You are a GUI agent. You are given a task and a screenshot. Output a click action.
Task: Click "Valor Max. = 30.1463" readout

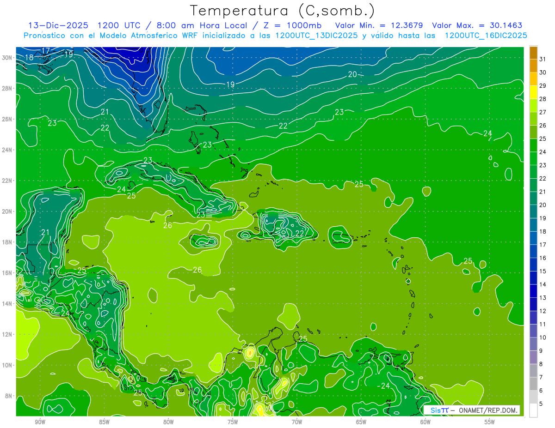(477, 25)
